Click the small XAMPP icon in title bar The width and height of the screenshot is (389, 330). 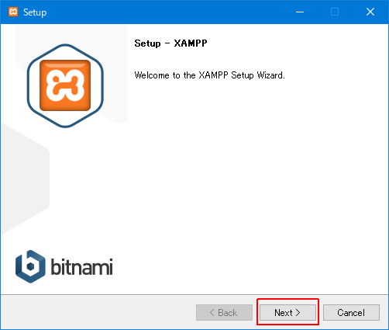13,12
